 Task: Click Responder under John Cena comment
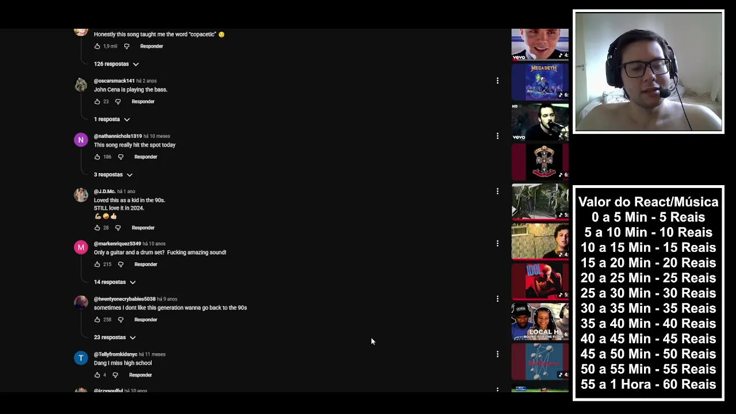click(x=143, y=101)
